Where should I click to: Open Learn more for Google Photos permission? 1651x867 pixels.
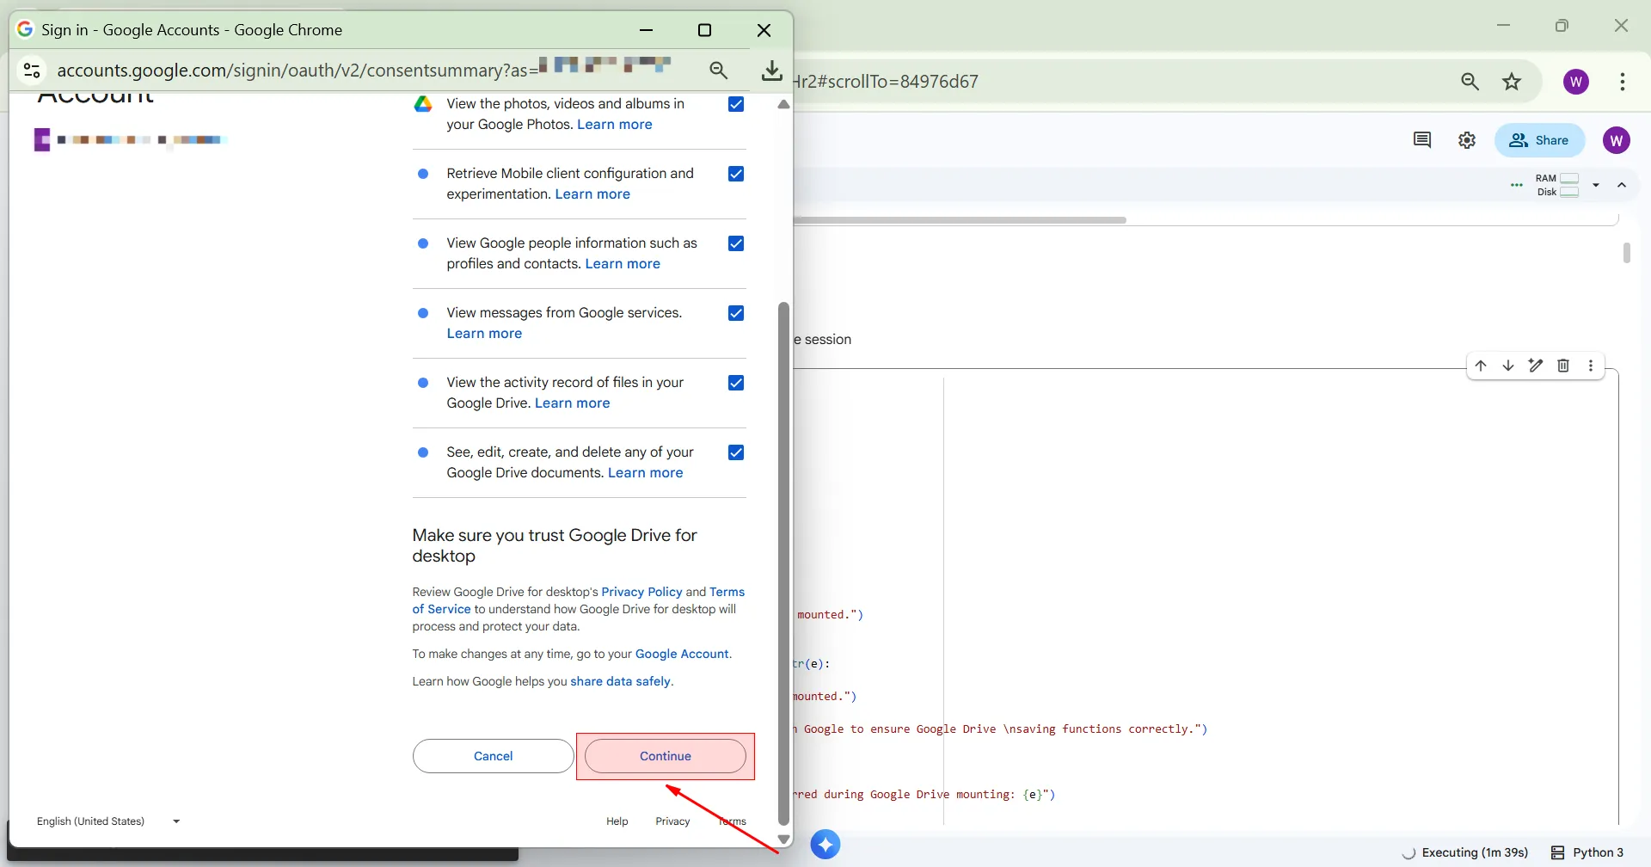coord(615,125)
